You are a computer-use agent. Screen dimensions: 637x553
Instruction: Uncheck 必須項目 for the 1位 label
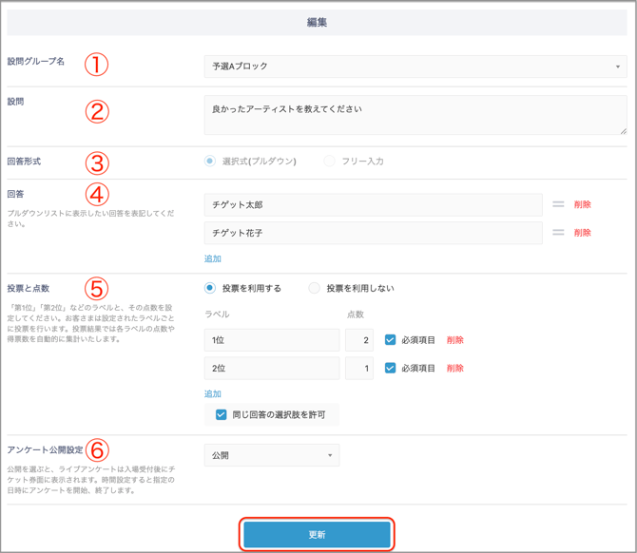(390, 340)
